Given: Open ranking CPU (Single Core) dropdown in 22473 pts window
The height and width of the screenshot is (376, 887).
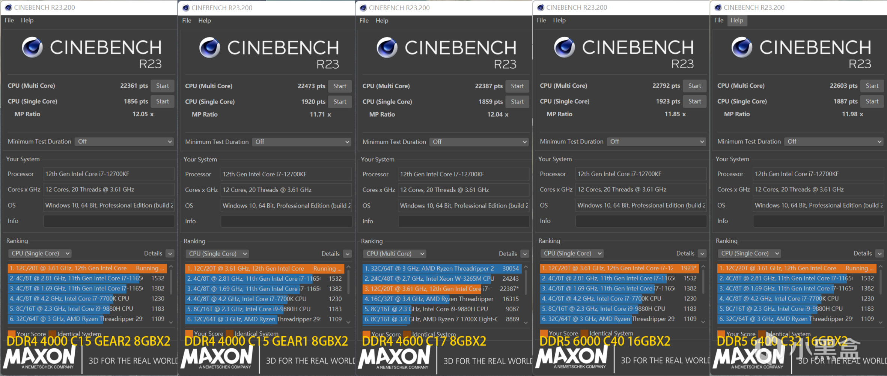Looking at the screenshot, I should pyautogui.click(x=218, y=254).
